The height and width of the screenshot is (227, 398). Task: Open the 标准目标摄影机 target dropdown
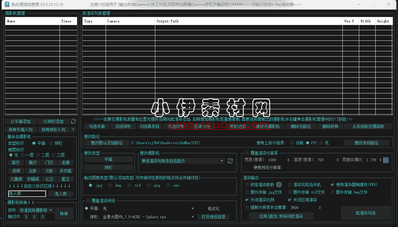pos(36,210)
